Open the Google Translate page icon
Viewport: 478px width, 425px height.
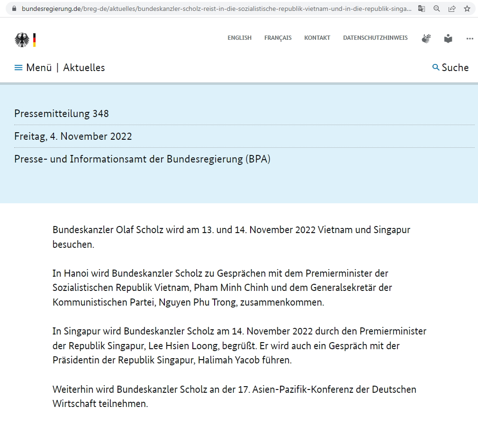pyautogui.click(x=421, y=9)
